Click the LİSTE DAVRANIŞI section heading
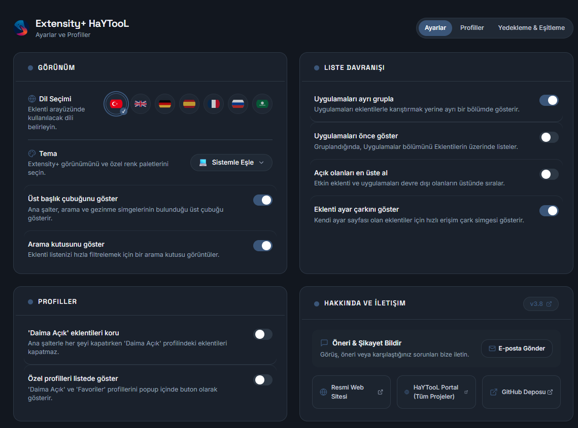578x428 pixels. tap(354, 68)
